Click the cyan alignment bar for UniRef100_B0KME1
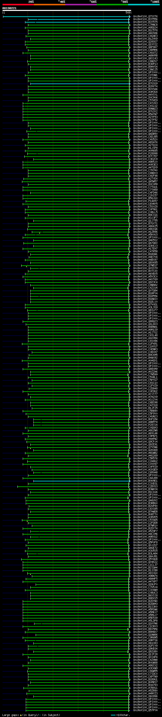Viewport: 162px width, 717px height. pos(82,481)
